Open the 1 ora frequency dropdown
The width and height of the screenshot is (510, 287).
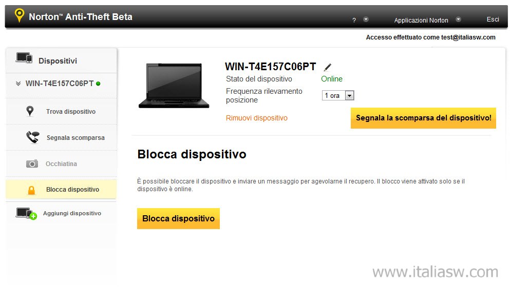(x=337, y=95)
